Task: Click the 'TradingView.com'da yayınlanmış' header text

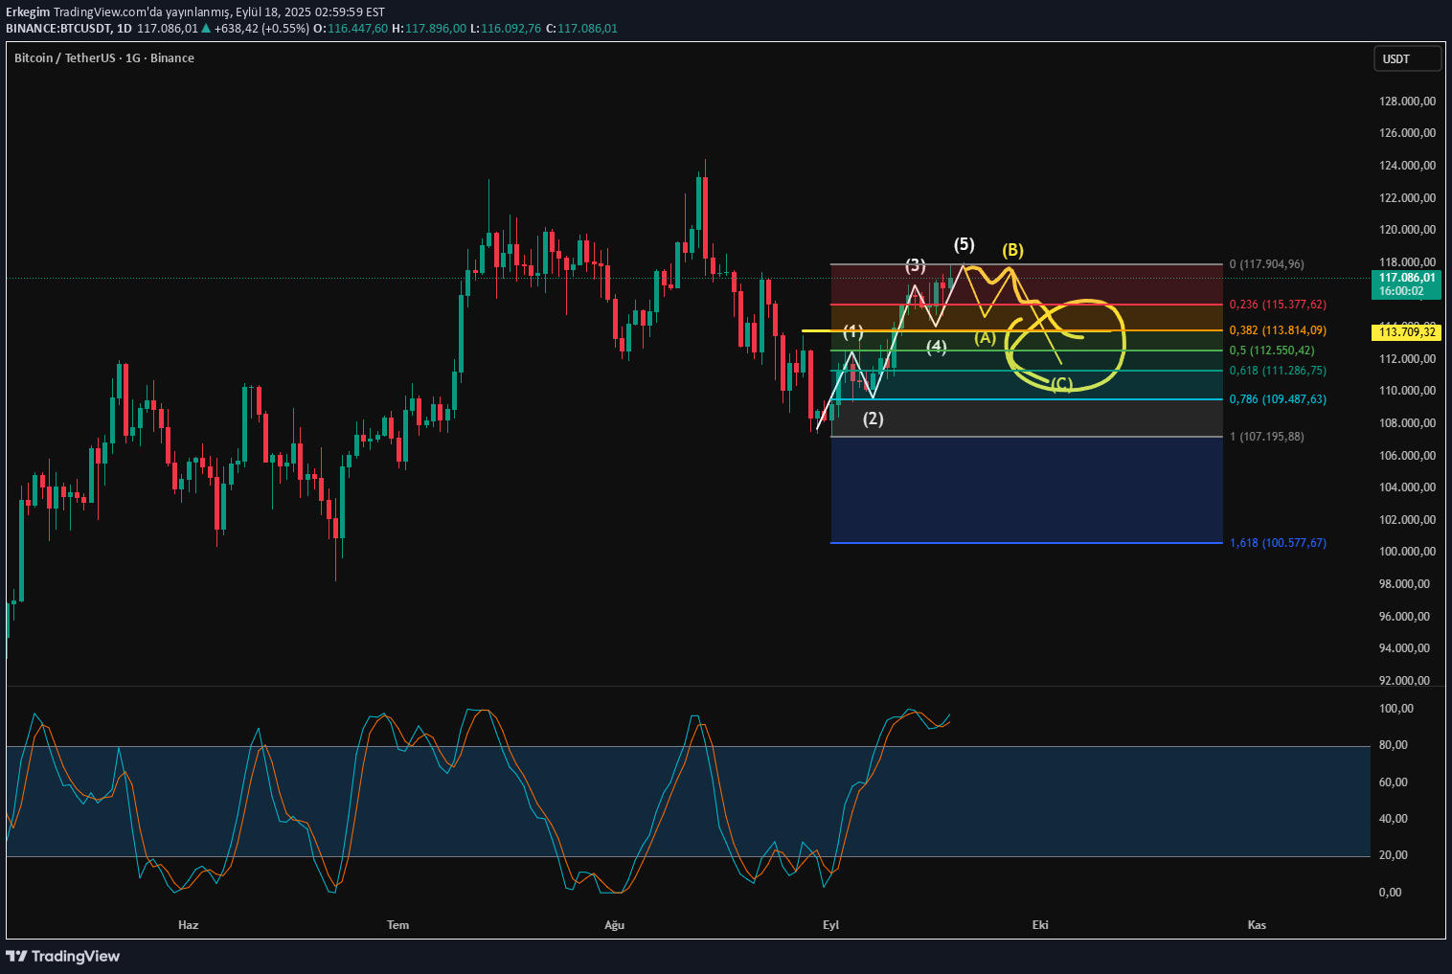Action: 142,12
